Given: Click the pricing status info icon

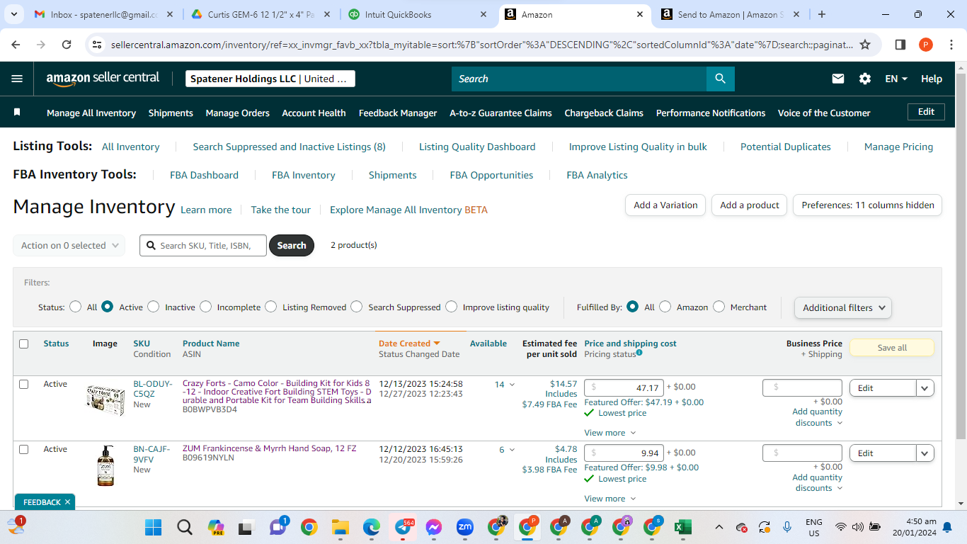Looking at the screenshot, I should (x=639, y=353).
